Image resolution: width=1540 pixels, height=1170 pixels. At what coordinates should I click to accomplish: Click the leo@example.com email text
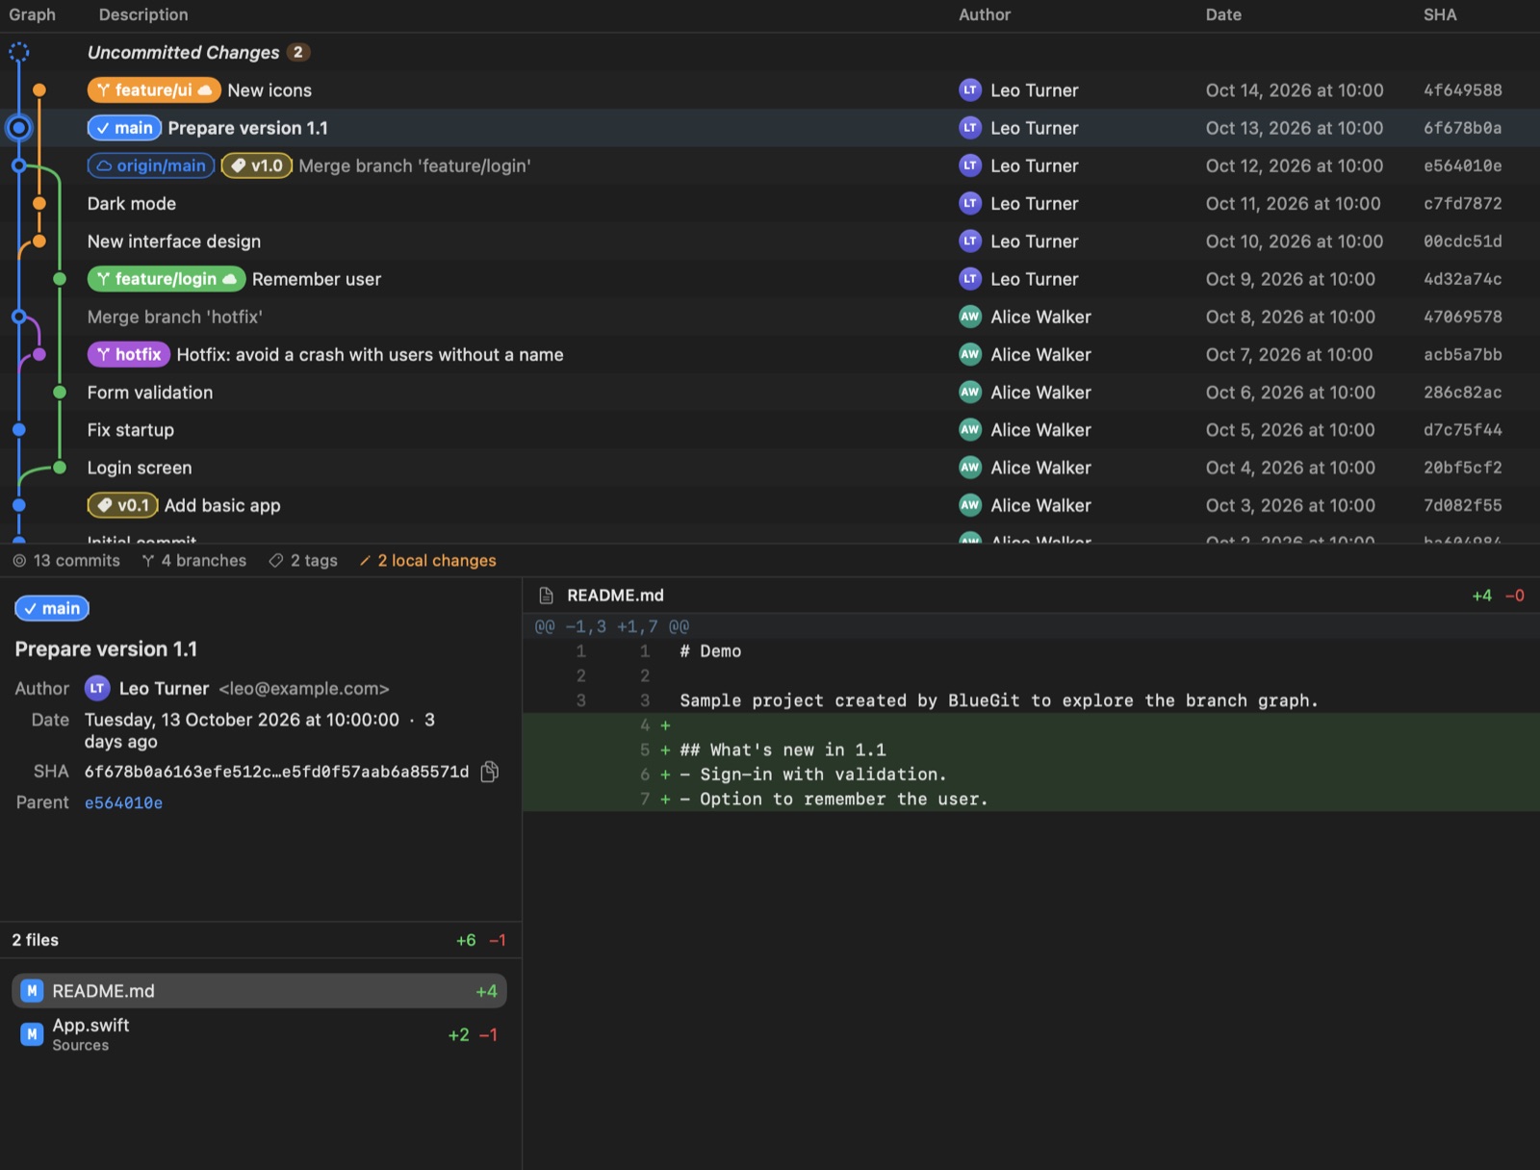304,689
